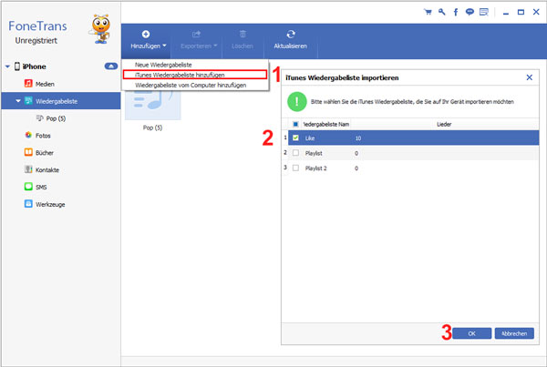
Task: Click the shopping cart purchase icon
Action: click(x=426, y=13)
